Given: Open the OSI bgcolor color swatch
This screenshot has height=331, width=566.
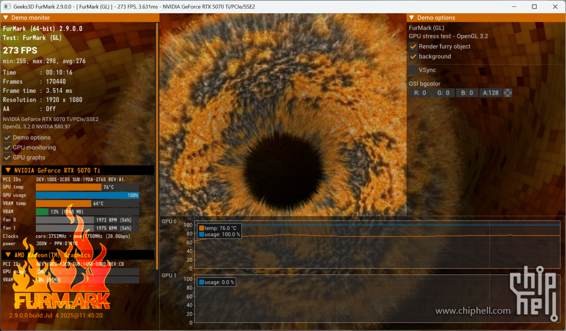Looking at the screenshot, I should (x=508, y=93).
